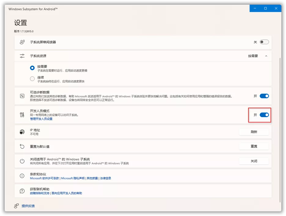Image resolution: width=286 pixels, height=216 pixels.
Task: Open the 管理开发人员设置 link
Action: click(x=41, y=119)
